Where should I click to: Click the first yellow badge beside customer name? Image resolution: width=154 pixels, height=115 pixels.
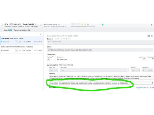(x=82, y=24)
